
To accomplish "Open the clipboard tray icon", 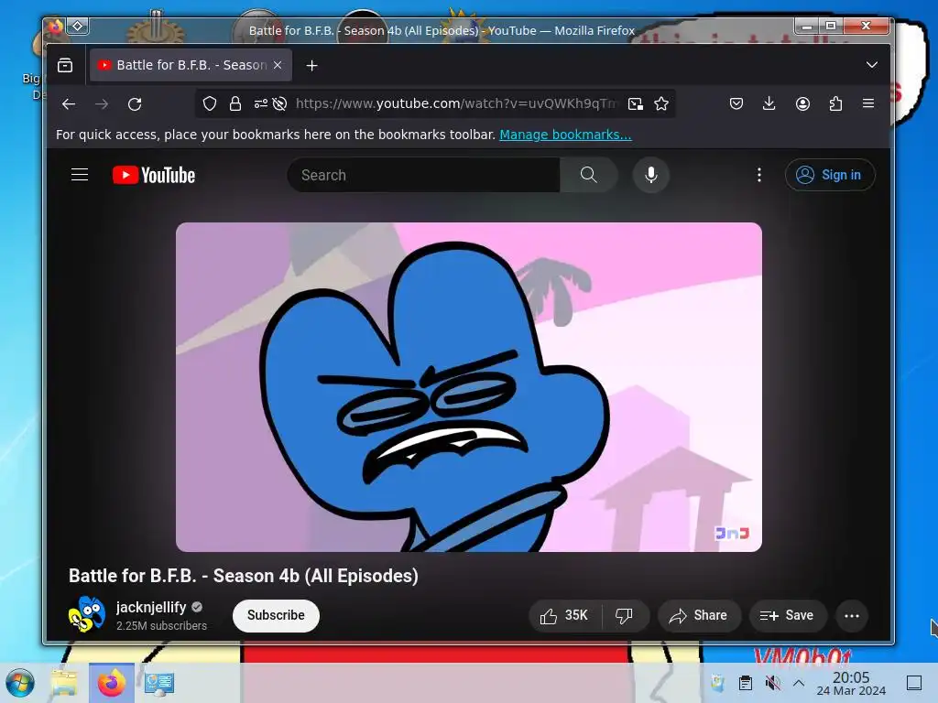I will 746,683.
